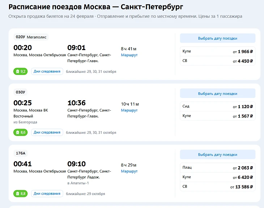Viewport: 264px width, 208px height.
Task: Click rating badge 8,8 for train 176А
Action: click(20, 194)
